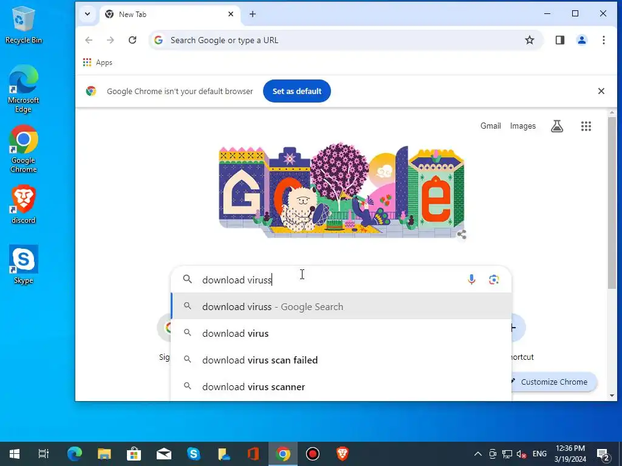Open the Recycle Bin desktop icon
622x466 pixels.
(x=24, y=24)
